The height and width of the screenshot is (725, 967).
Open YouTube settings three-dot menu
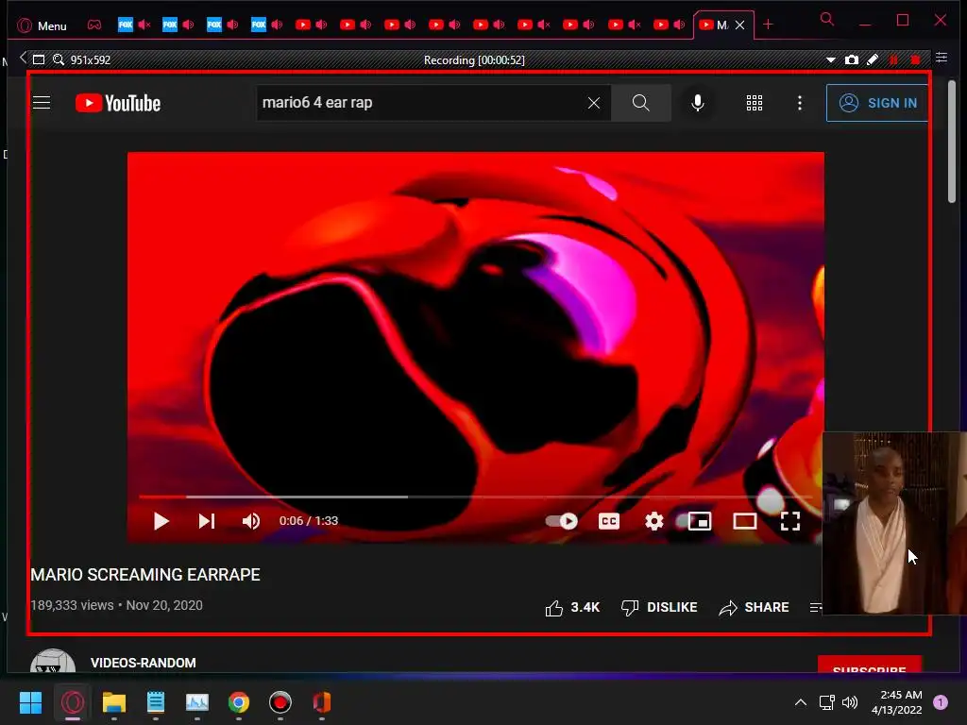[800, 103]
